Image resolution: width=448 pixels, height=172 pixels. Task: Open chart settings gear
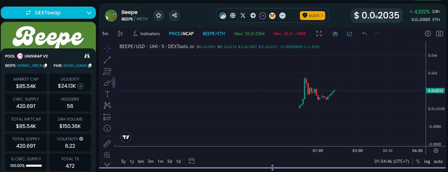click(x=428, y=34)
